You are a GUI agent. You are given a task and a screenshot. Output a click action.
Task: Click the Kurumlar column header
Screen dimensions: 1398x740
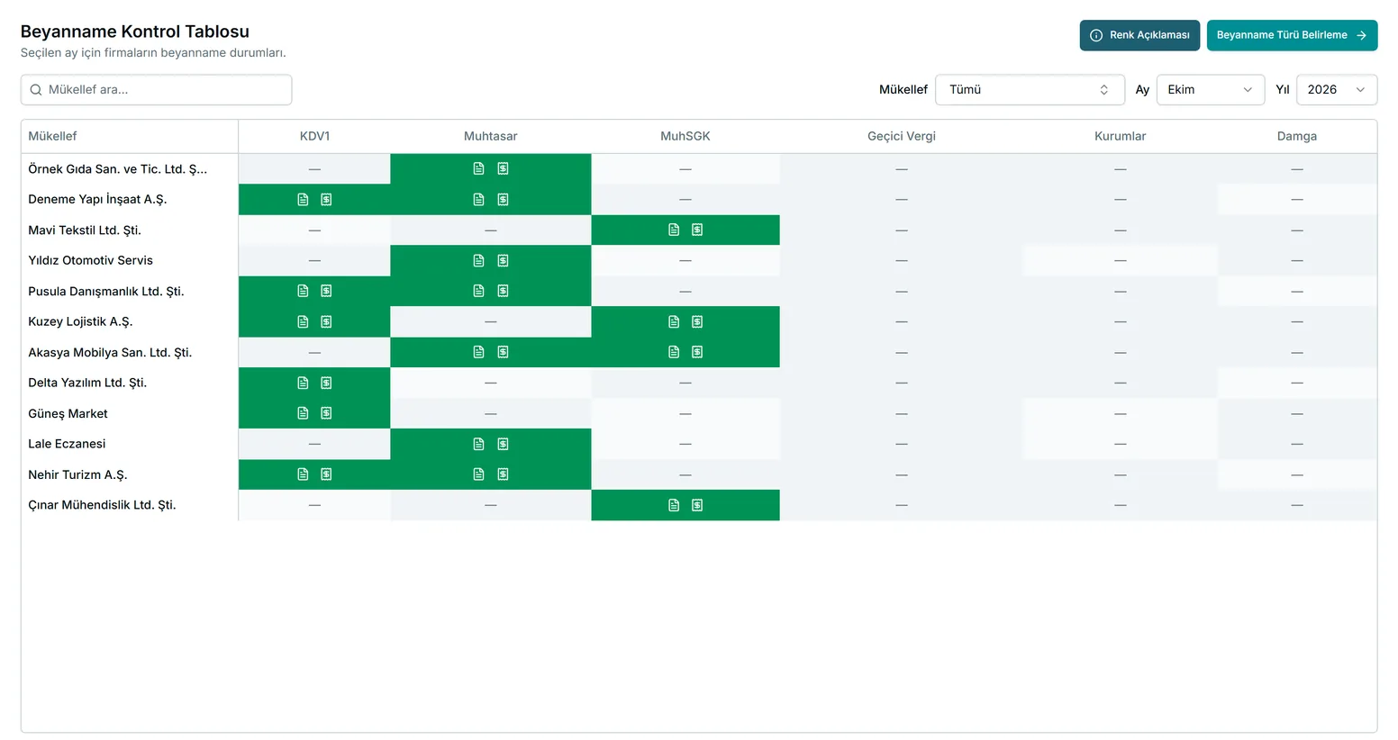[1120, 136]
